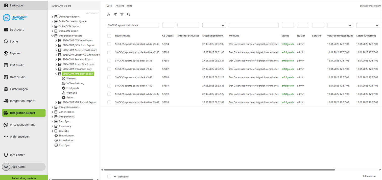Click inside the SNOCKS search input field
The height and width of the screenshot is (180, 382).
coord(133,25)
